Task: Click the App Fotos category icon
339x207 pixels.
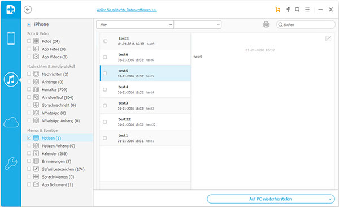Action: pyautogui.click(x=36, y=49)
